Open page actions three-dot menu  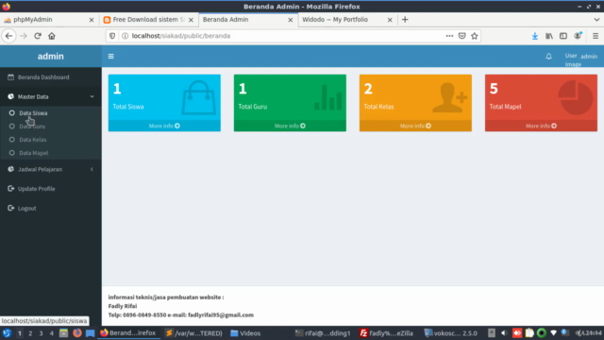tap(449, 36)
